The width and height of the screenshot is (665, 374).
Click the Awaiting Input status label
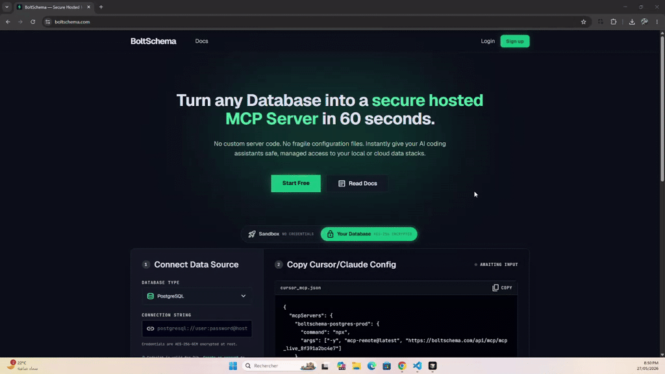496,265
